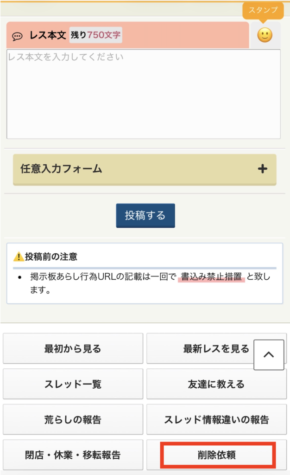Report vandalism via 荒らしの報告
290x475 pixels.
coord(73,419)
